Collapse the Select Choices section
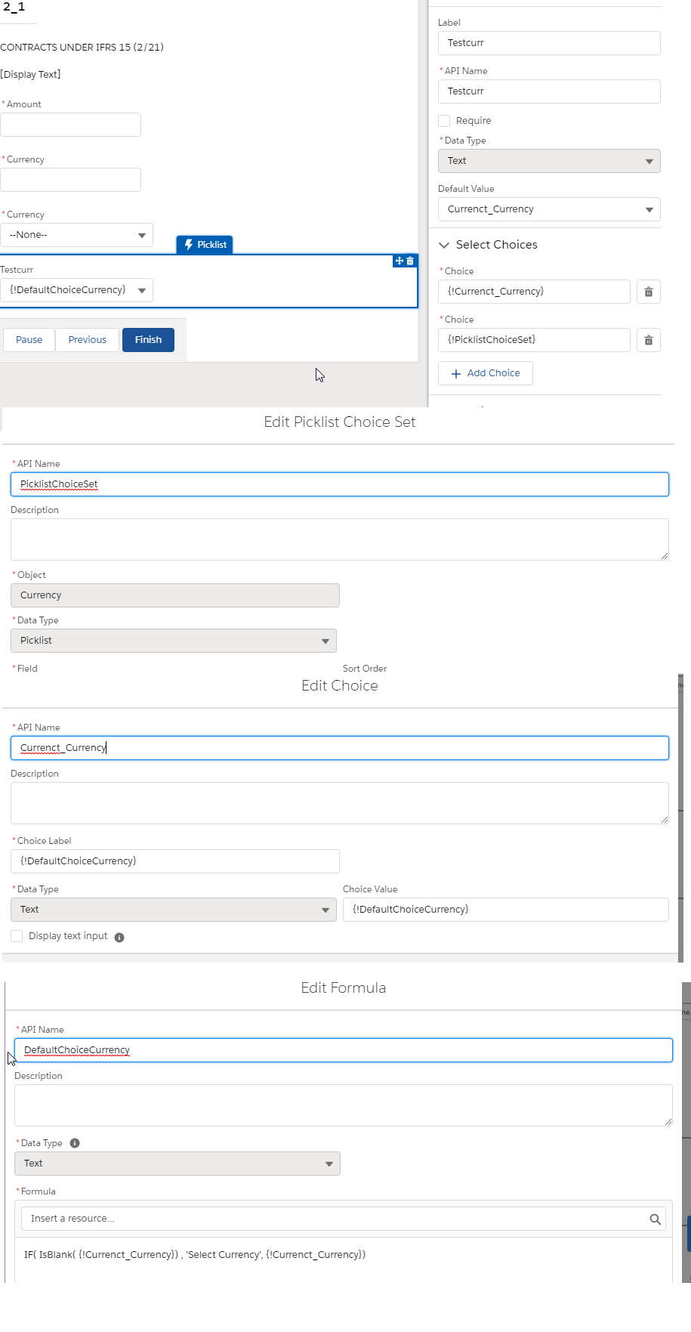The height and width of the screenshot is (1332, 691). pos(444,245)
